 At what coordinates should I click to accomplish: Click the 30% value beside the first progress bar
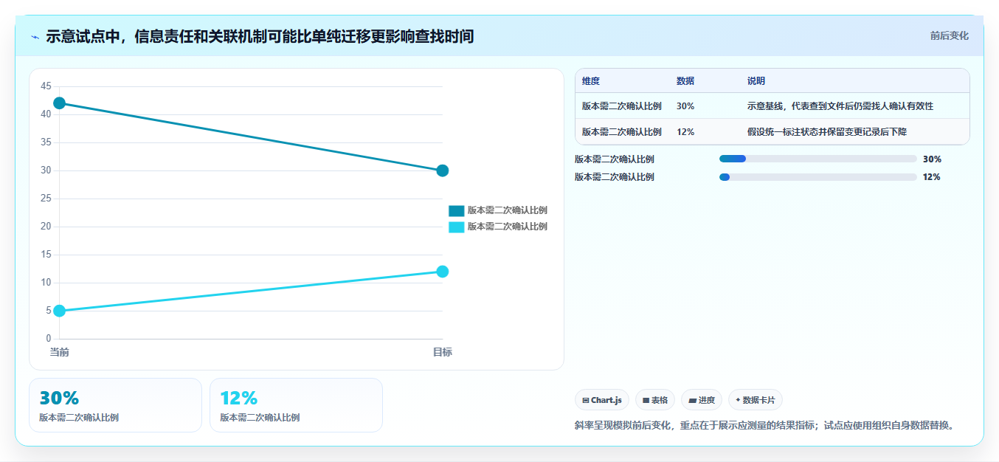click(x=932, y=159)
